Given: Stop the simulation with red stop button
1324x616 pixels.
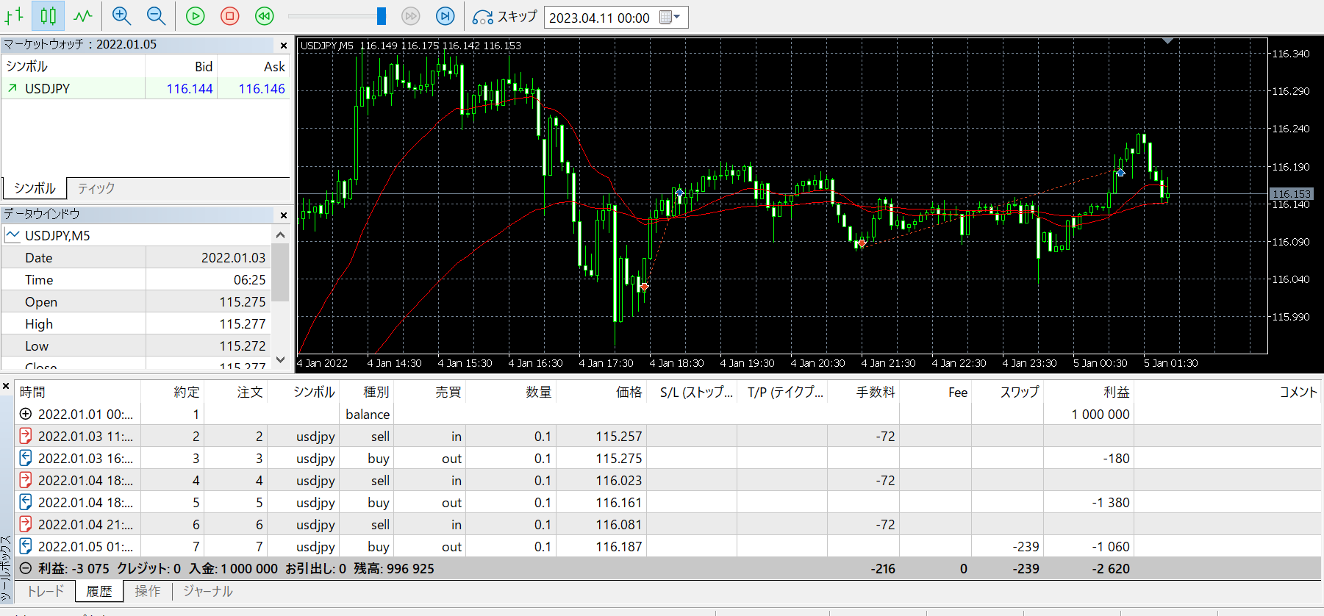Looking at the screenshot, I should point(230,15).
